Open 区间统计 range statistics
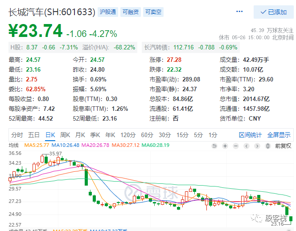 (x=251, y=135)
